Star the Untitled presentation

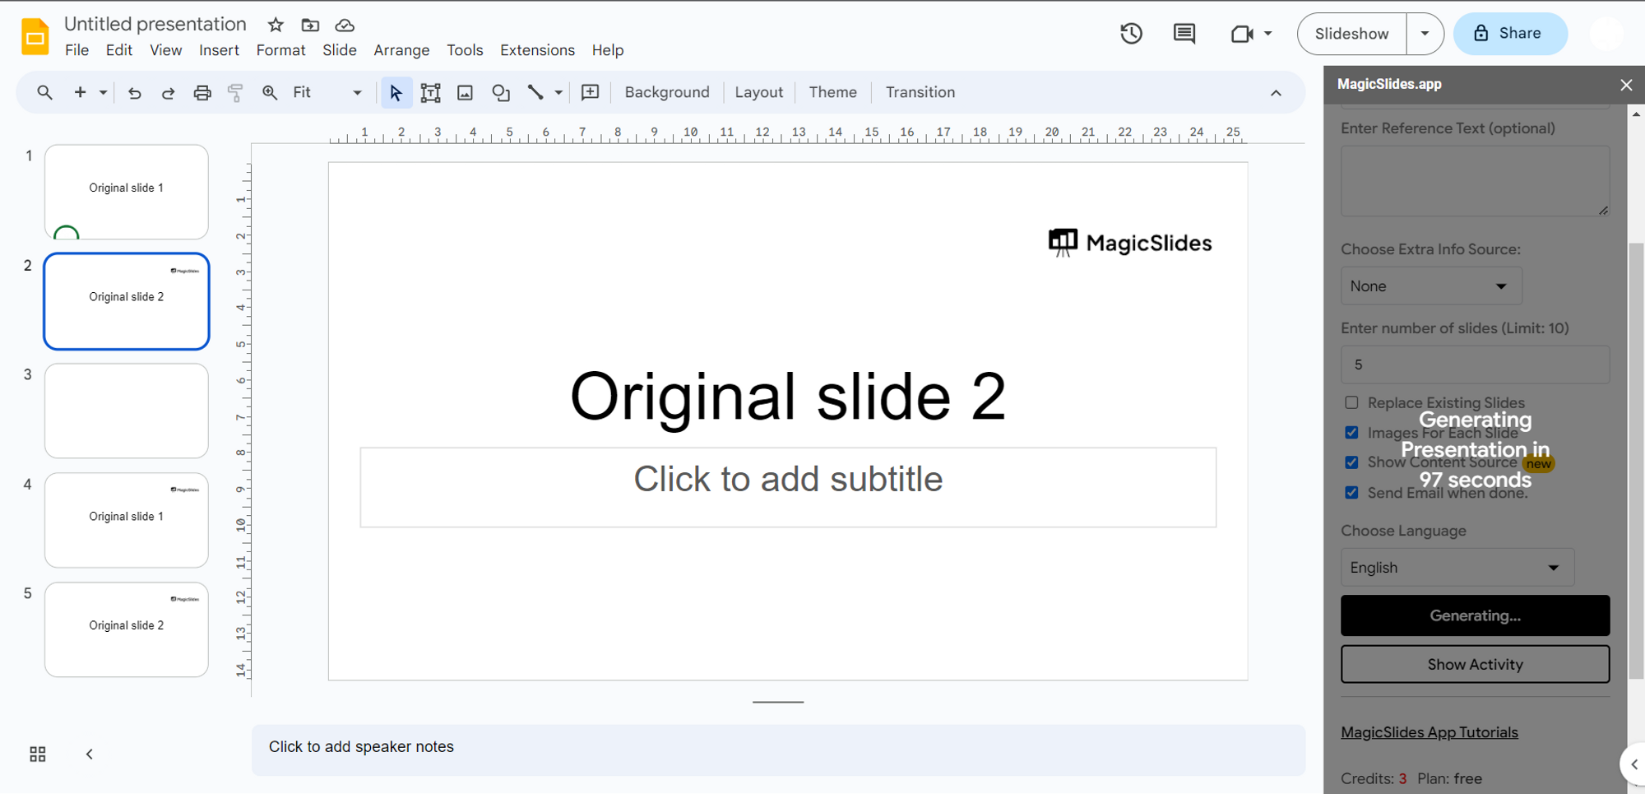pyautogui.click(x=276, y=25)
